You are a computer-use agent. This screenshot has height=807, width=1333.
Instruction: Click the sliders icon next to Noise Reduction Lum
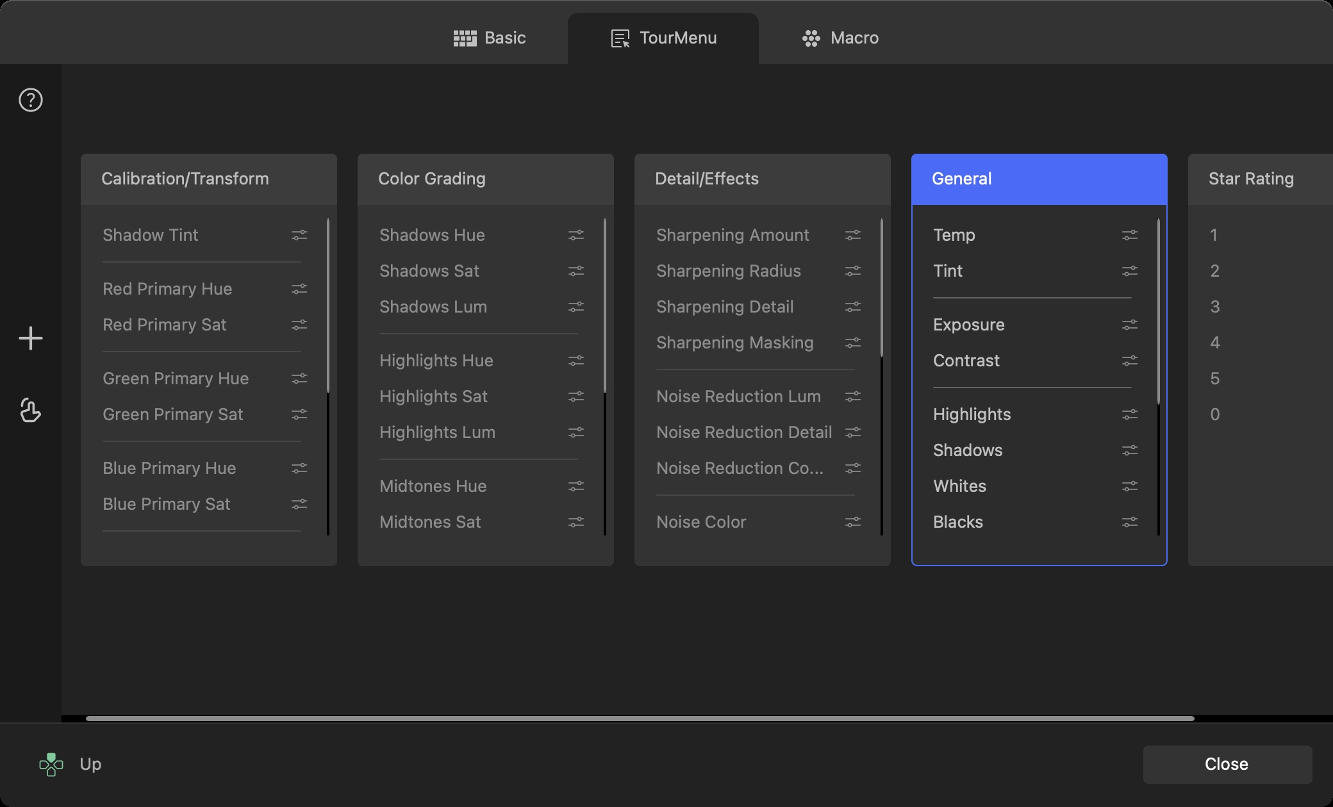(853, 397)
